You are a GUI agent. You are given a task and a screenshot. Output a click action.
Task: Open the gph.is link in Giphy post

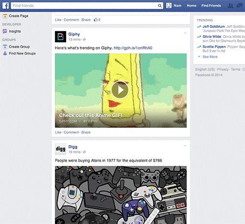click(x=133, y=48)
